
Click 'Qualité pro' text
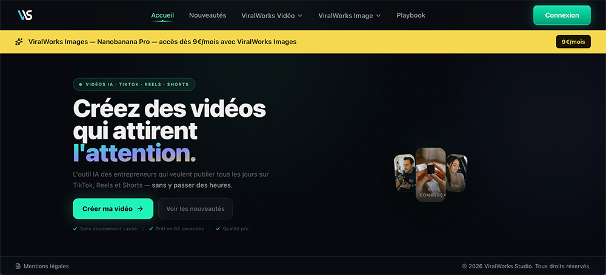point(235,228)
